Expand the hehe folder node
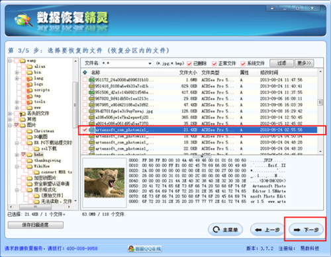 tap(17, 155)
